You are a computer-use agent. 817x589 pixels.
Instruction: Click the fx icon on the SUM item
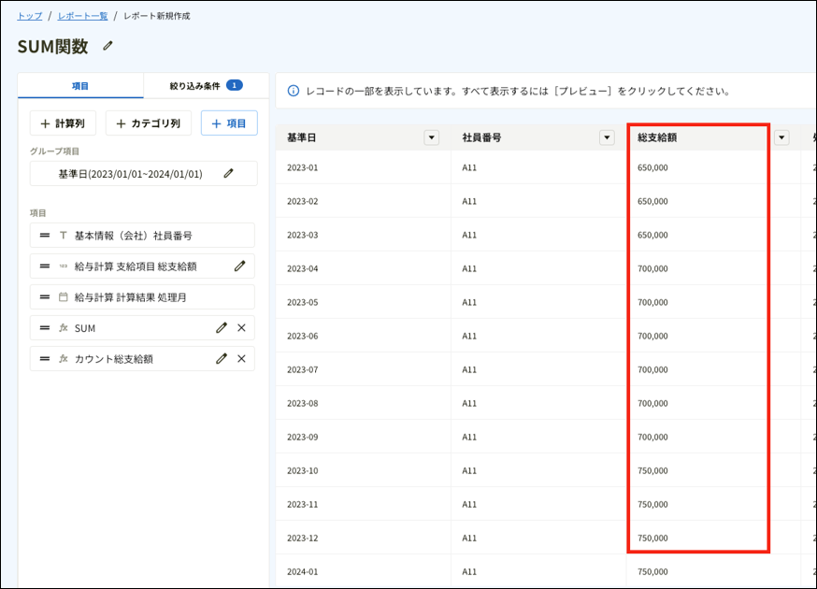tap(63, 327)
